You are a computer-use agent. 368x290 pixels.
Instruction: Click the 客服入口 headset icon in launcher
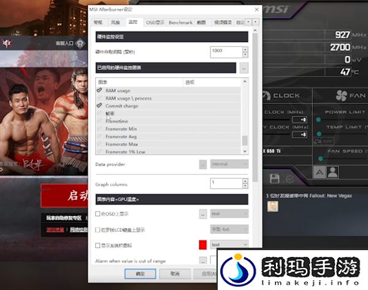pyautogui.click(x=80, y=43)
